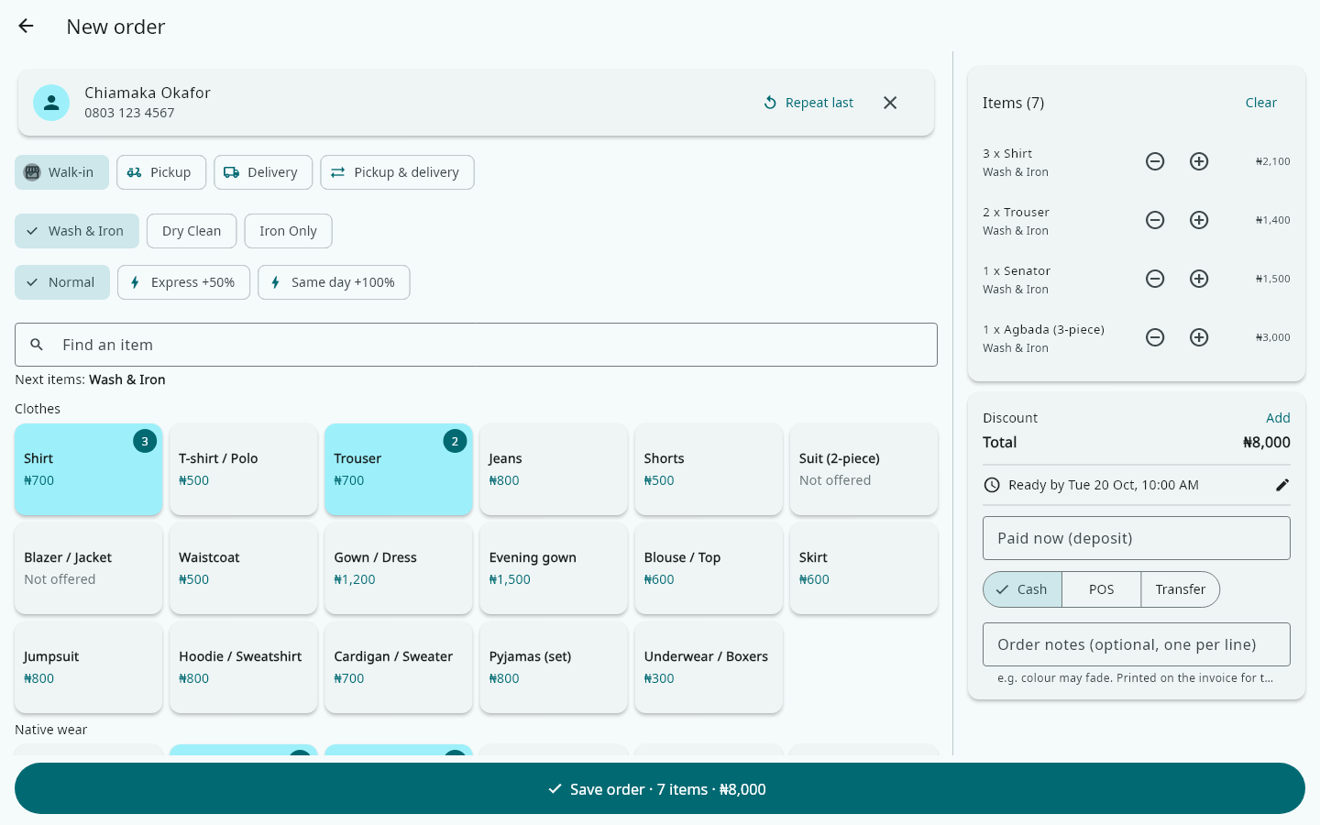Increase Shirt quantity with plus icon
The image size is (1320, 825).
(1199, 161)
